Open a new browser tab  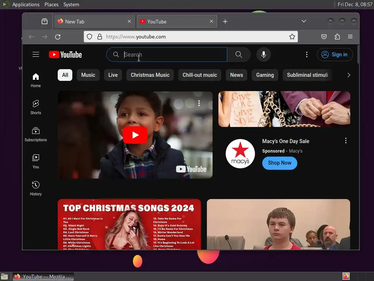[x=225, y=22]
